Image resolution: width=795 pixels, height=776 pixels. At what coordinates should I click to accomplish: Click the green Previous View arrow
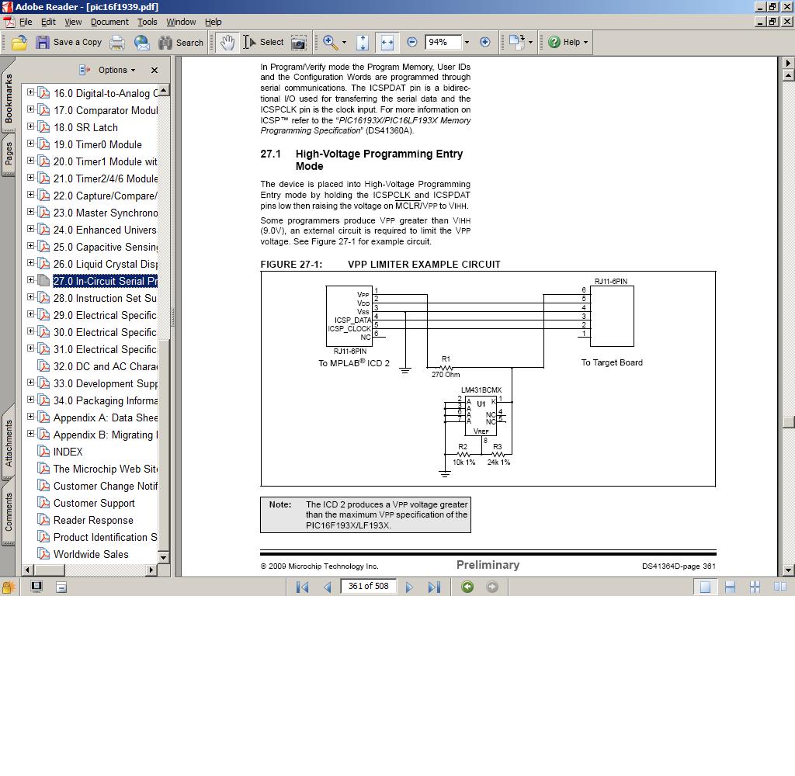467,587
